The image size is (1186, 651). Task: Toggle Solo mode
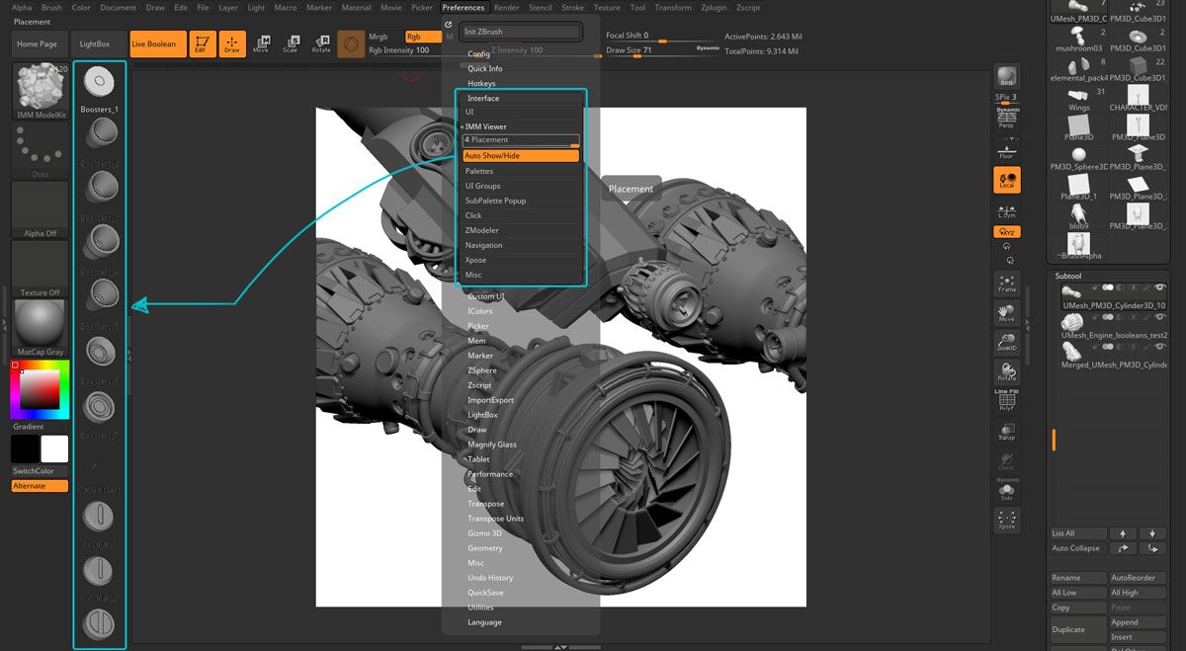(1006, 489)
